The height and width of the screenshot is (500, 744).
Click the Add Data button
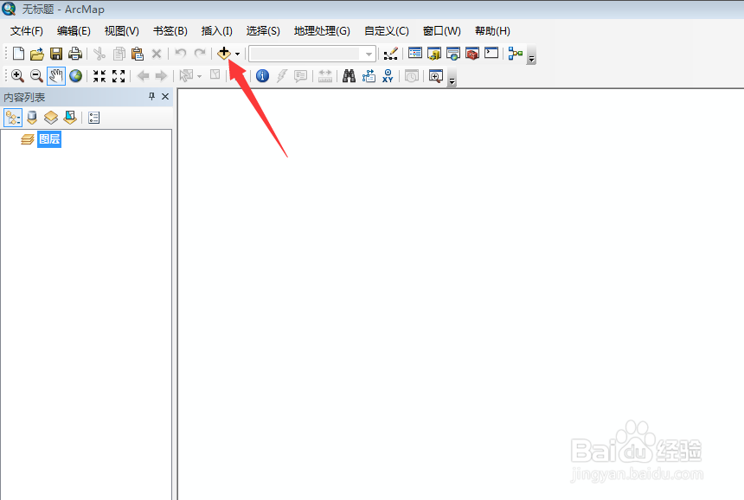(223, 54)
